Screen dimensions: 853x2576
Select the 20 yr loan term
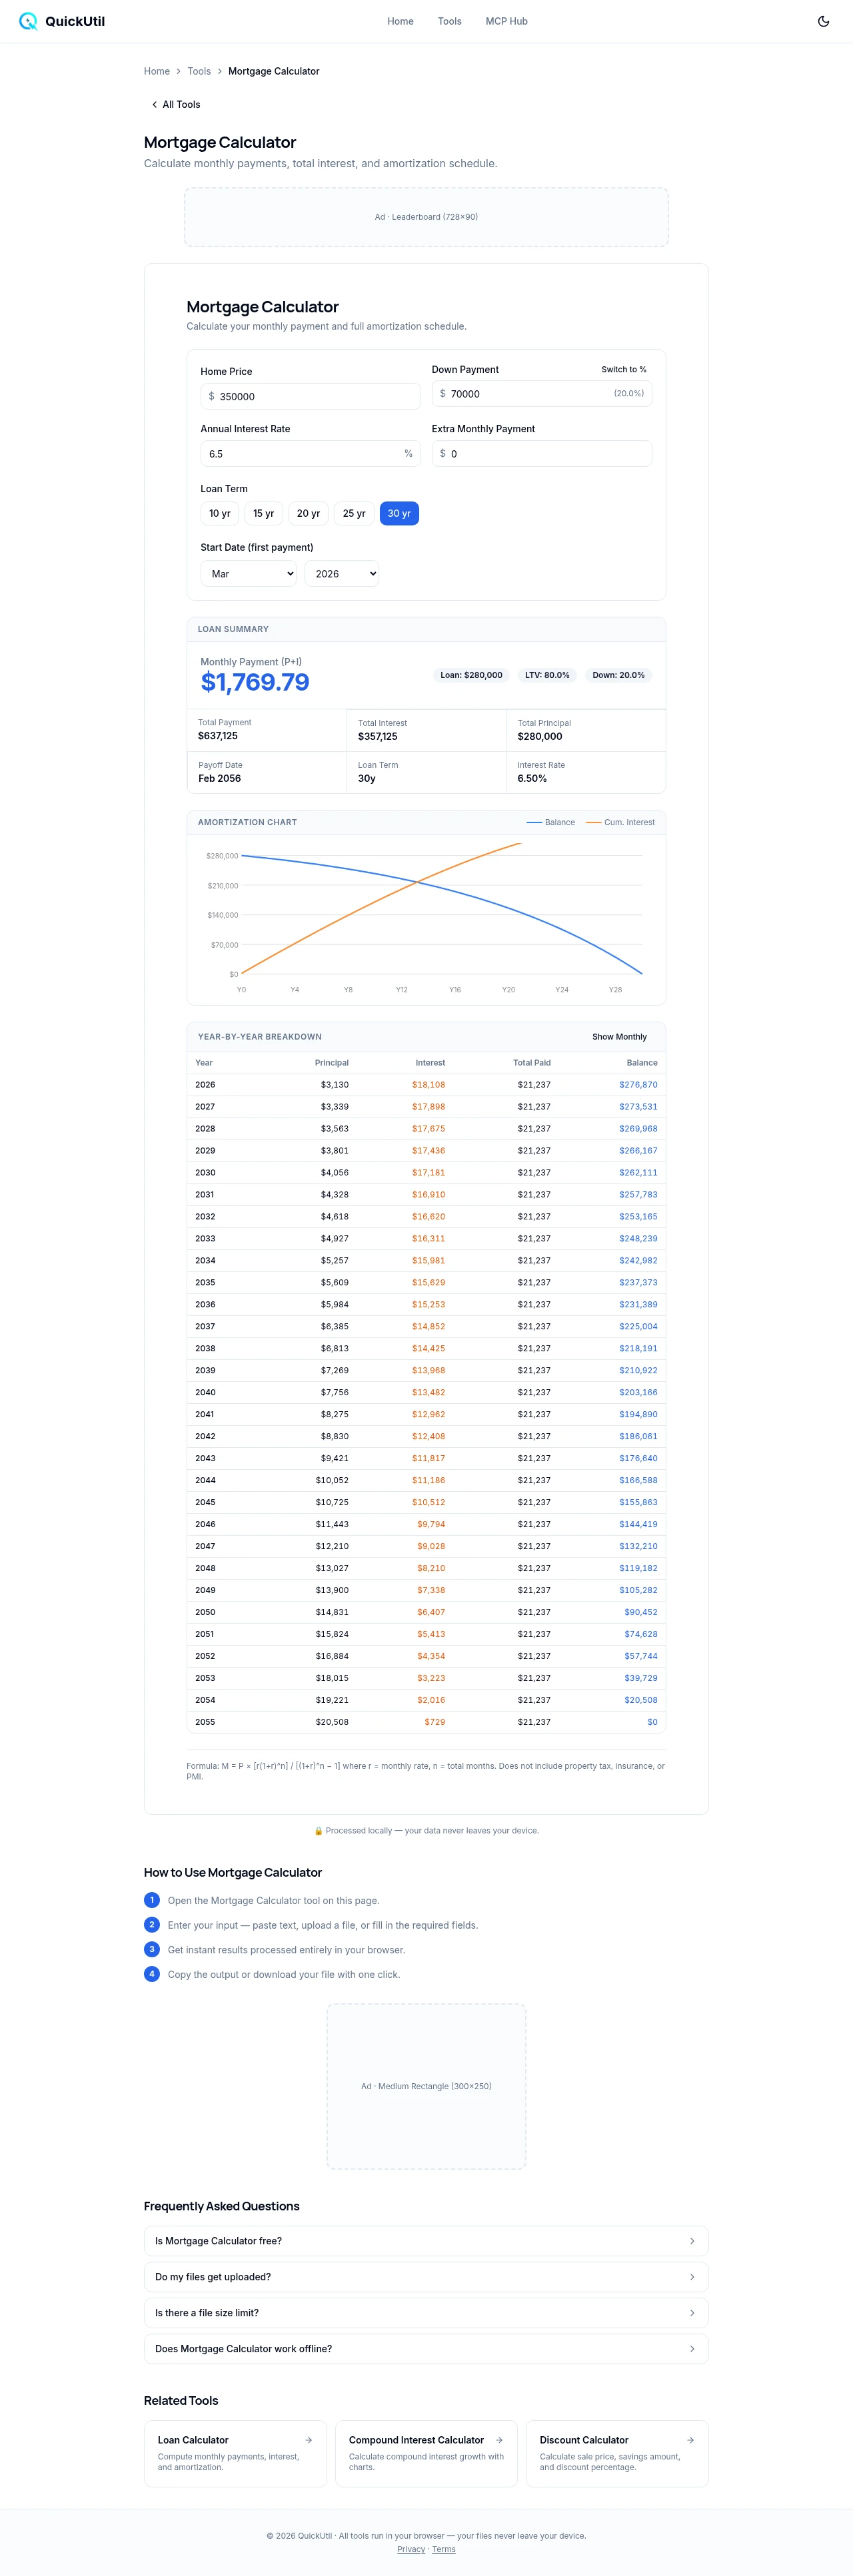click(x=309, y=513)
